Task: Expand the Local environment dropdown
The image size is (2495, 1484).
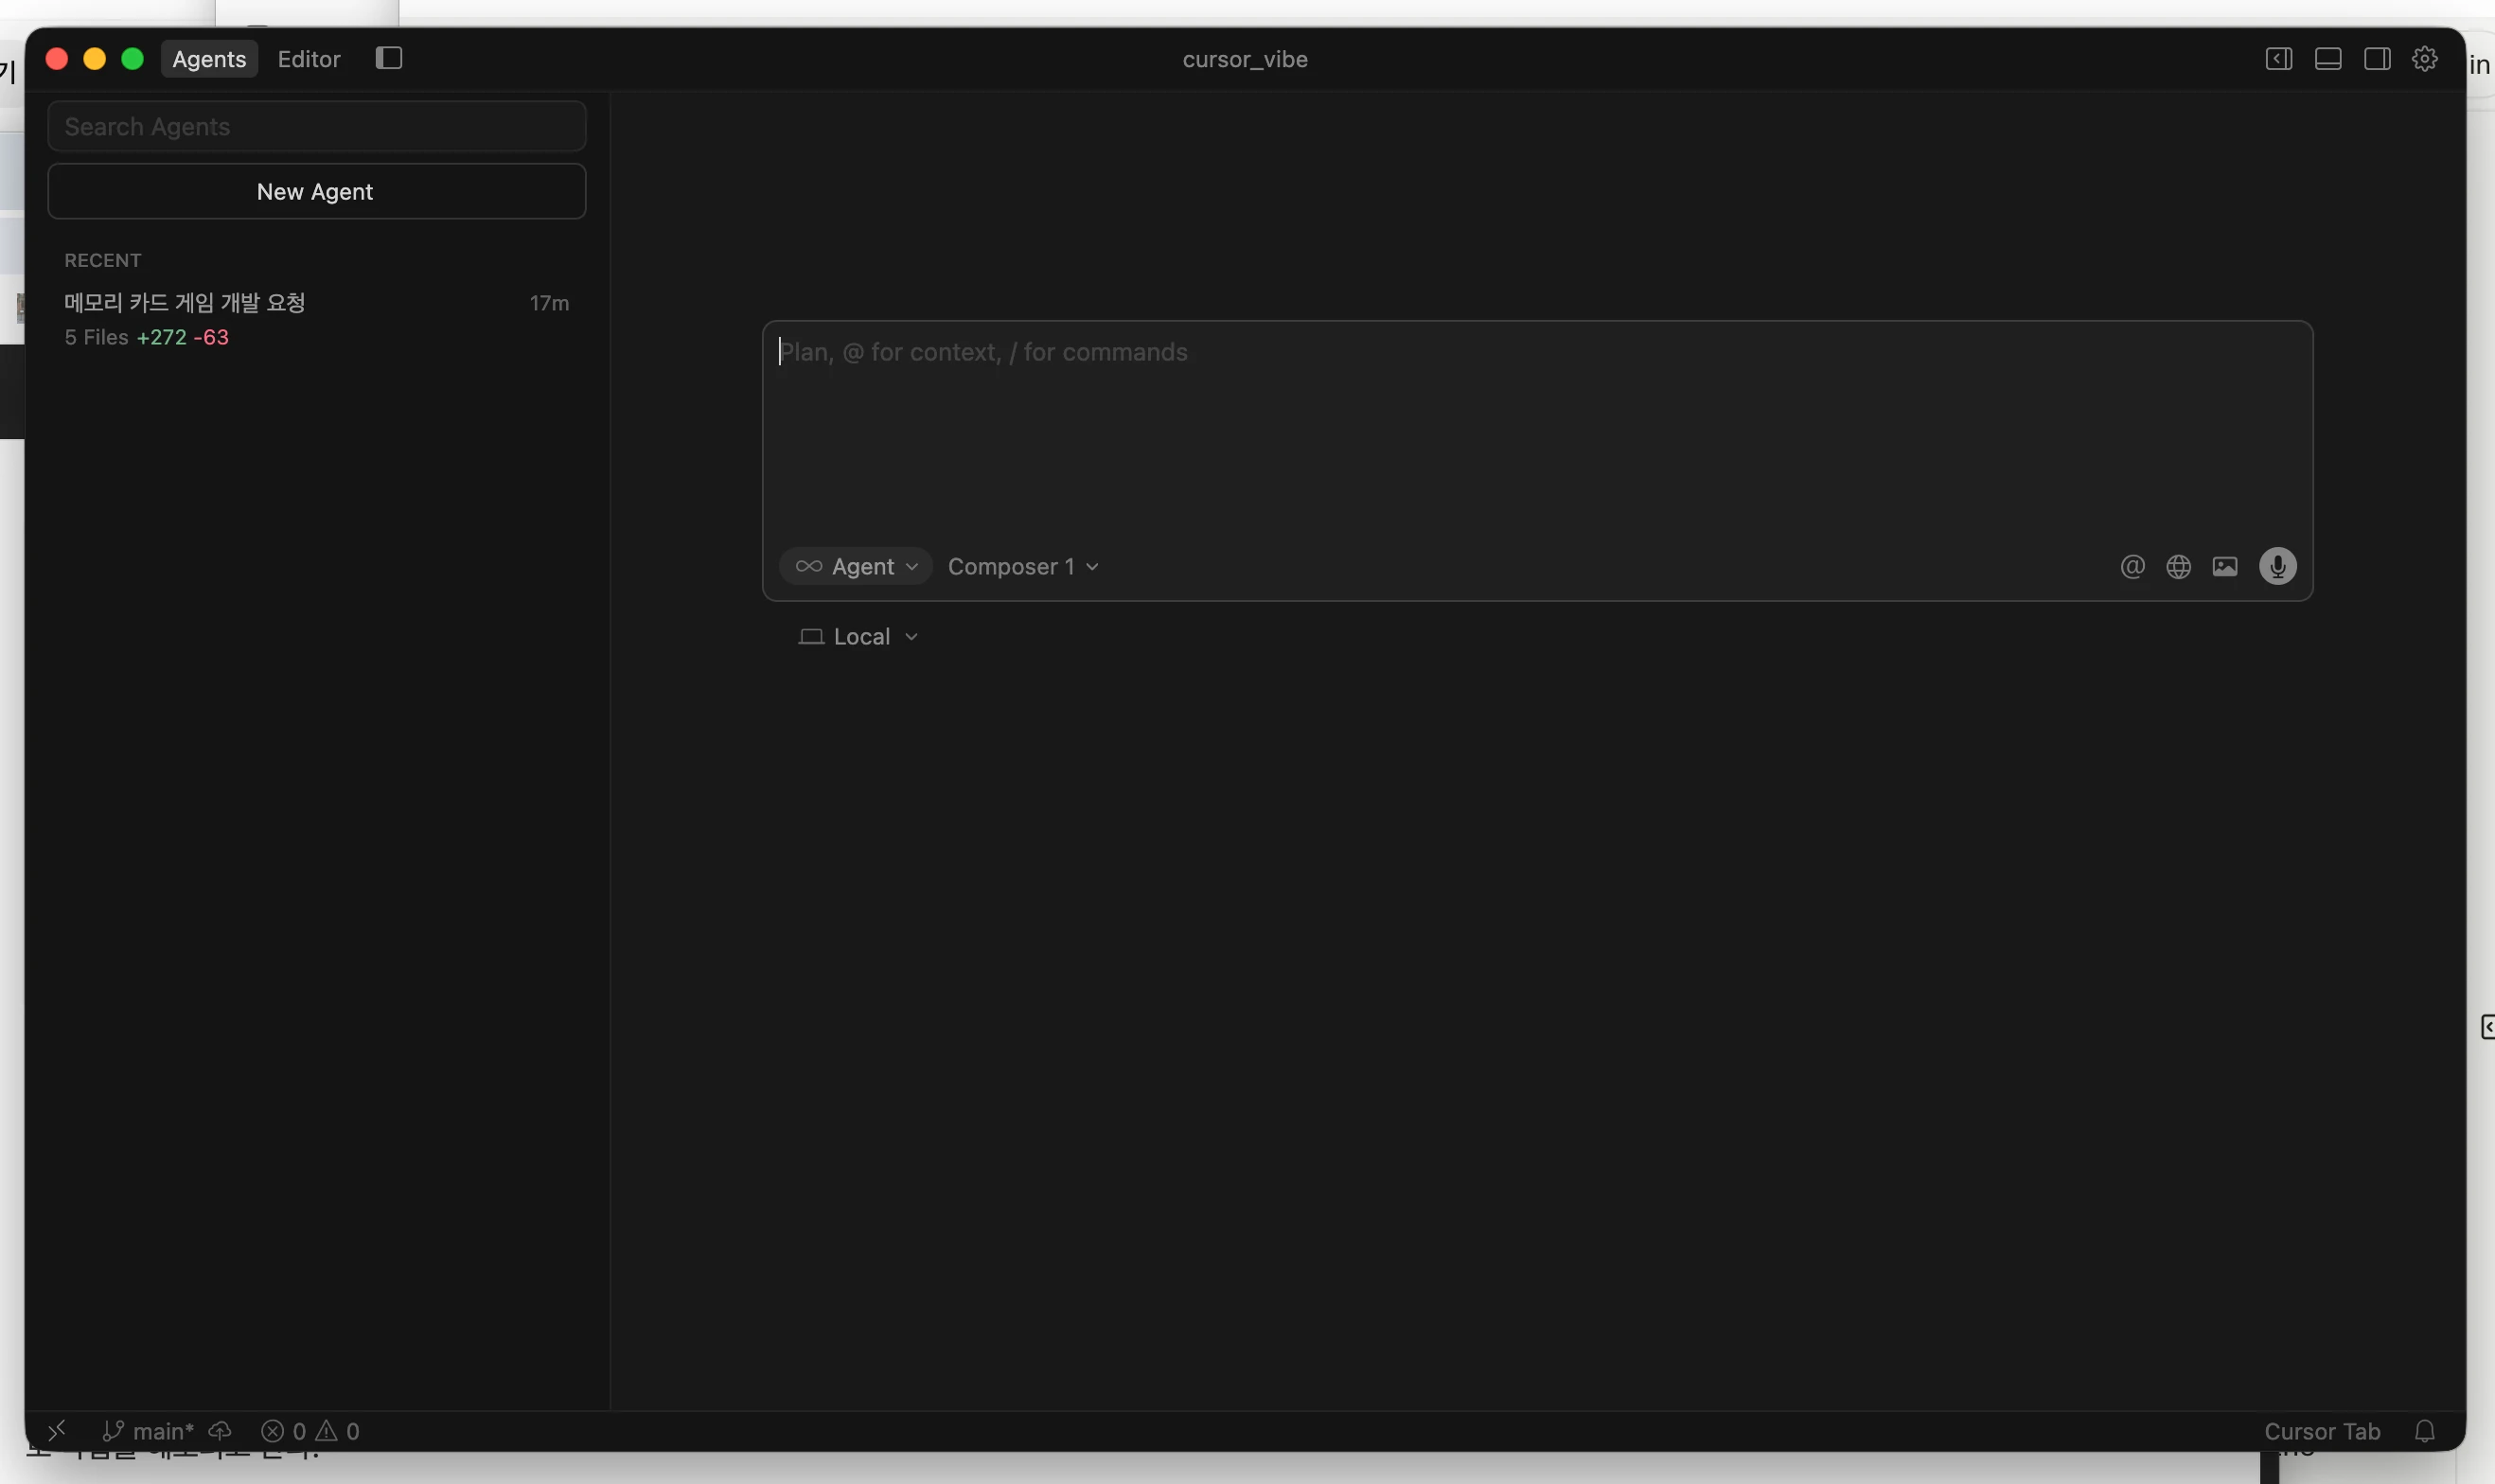Action: click(x=859, y=637)
